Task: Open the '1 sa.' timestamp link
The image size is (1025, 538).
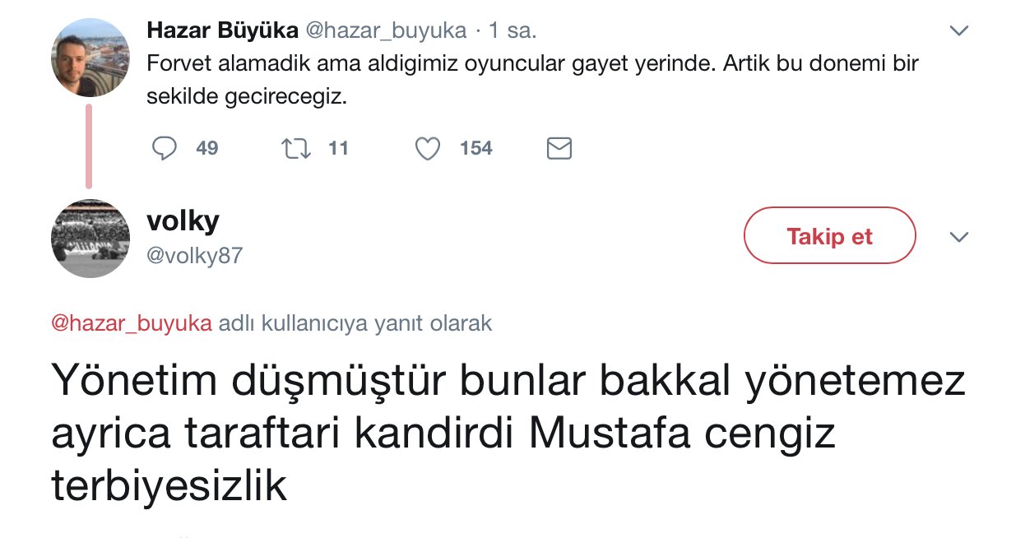Action: click(x=512, y=31)
